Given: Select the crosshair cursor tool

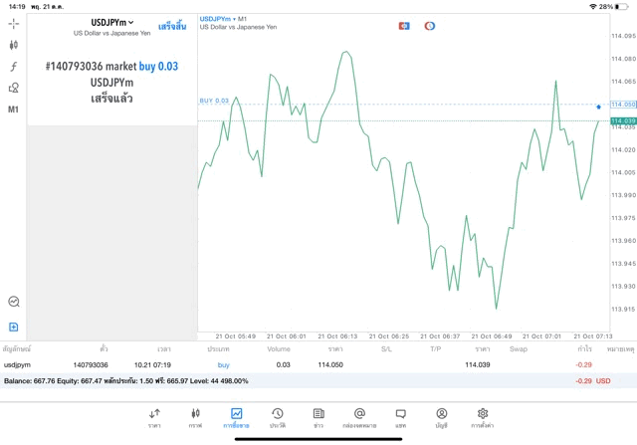Looking at the screenshot, I should tap(14, 23).
